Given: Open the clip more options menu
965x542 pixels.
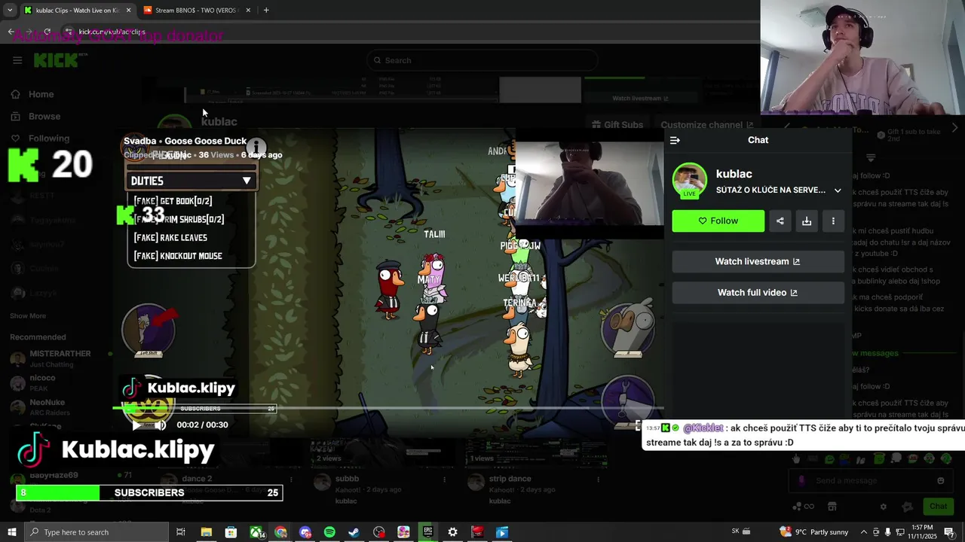Looking at the screenshot, I should [833, 221].
